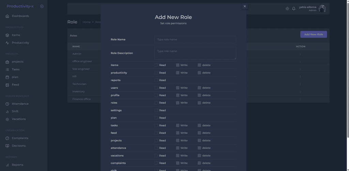This screenshot has height=171, width=349.
Task: Click the Reports chart icon in sidebar
Action: point(7,165)
